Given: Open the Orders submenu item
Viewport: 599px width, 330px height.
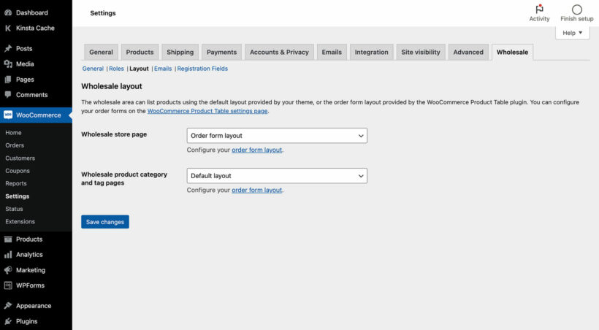Looking at the screenshot, I should coord(15,145).
